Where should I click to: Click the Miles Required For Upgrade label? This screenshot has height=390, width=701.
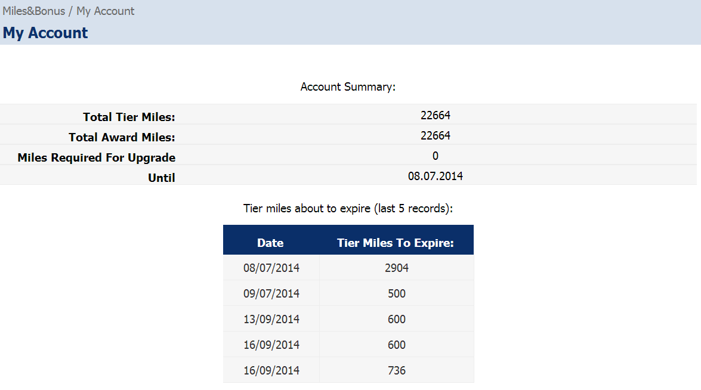tap(97, 157)
